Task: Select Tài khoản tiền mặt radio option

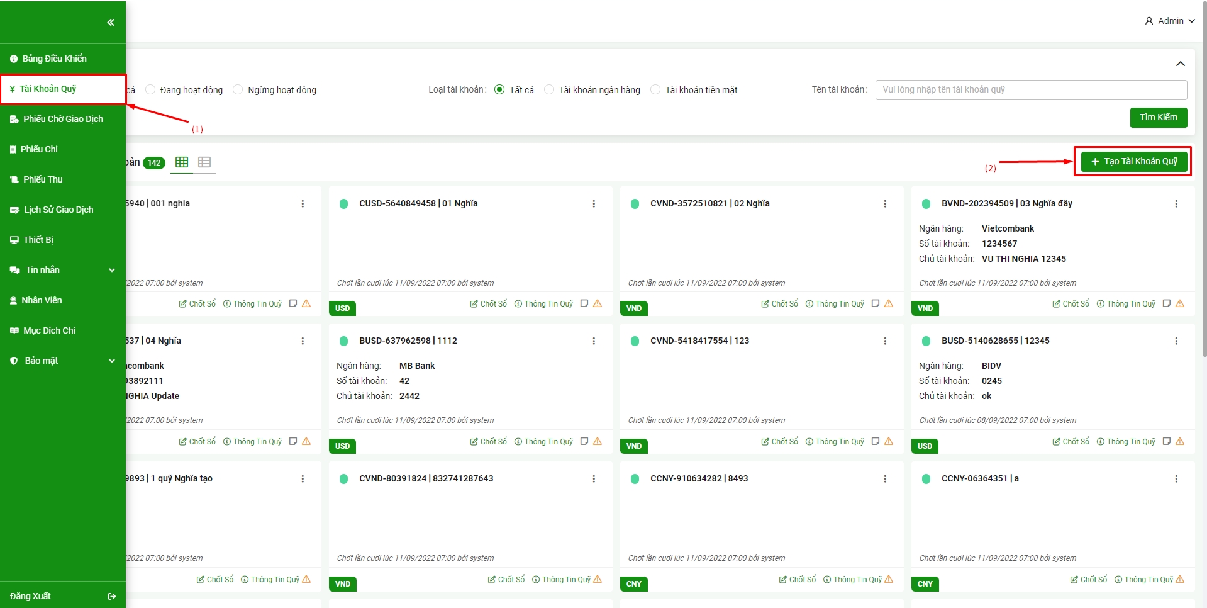Action: pos(655,90)
